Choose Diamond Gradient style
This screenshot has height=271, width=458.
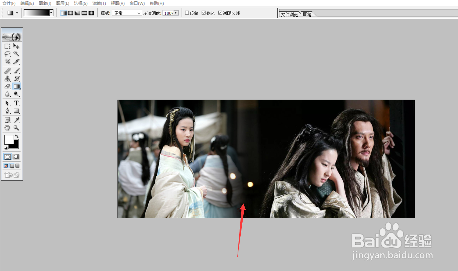pos(91,13)
